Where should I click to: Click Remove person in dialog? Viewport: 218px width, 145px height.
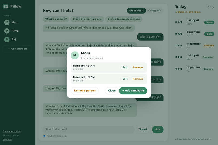(85, 91)
